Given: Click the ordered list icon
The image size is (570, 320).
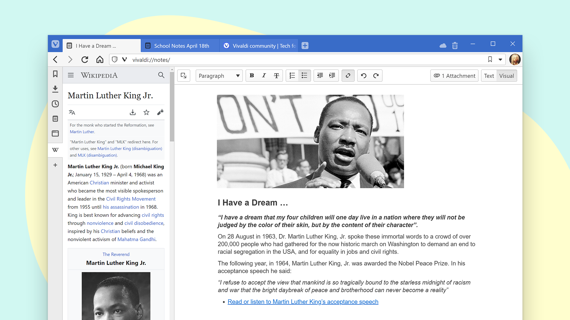Looking at the screenshot, I should 292,76.
